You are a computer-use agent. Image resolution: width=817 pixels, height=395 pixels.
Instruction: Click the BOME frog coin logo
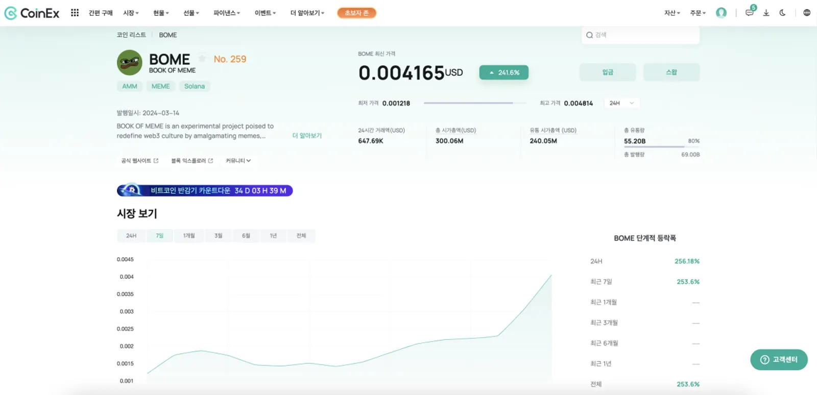point(130,62)
